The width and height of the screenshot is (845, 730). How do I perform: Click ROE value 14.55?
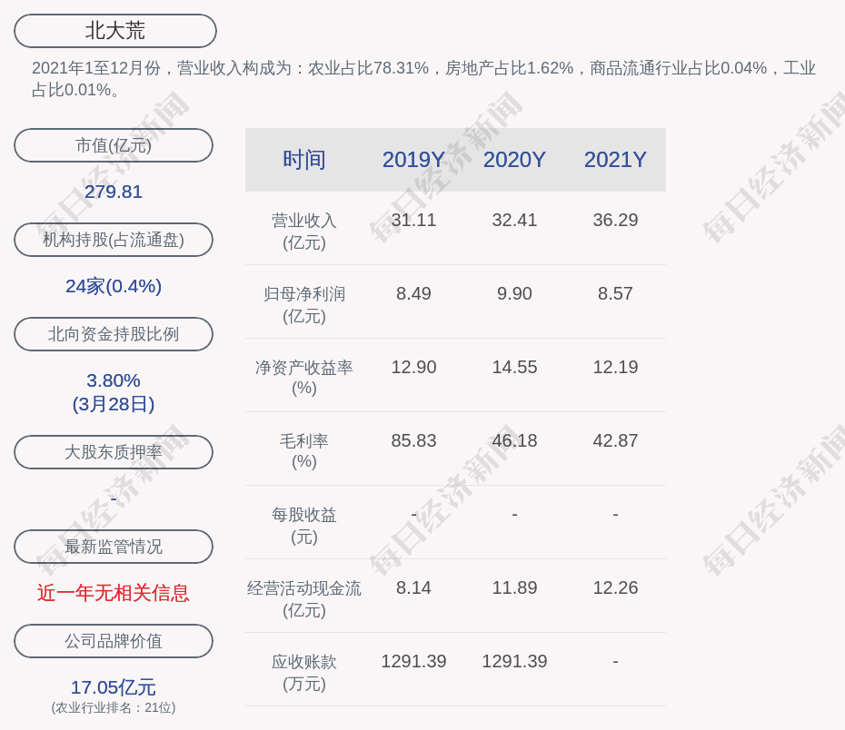tap(514, 367)
